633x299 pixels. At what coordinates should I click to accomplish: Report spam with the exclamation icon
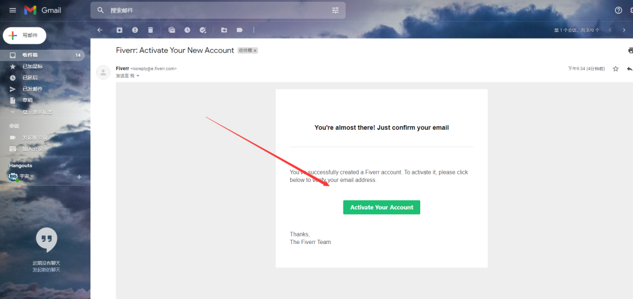click(135, 30)
